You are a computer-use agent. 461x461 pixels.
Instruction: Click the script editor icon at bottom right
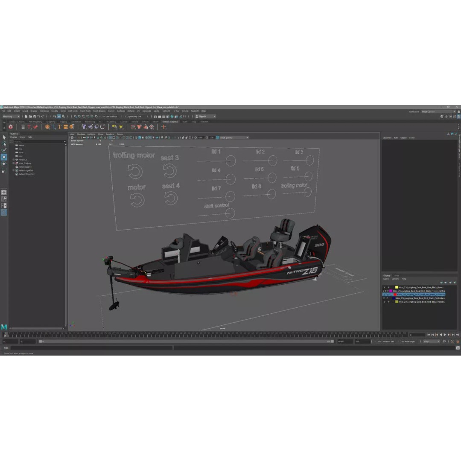coord(458,348)
